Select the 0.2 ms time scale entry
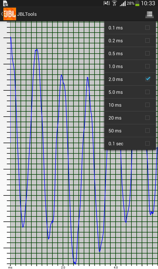The width and height of the screenshot is (158, 269). [x=130, y=40]
